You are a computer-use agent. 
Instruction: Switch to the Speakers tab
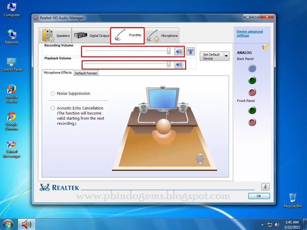point(56,35)
